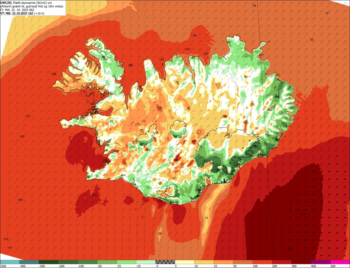Click the teal -500 to -400 legend swatch
This screenshot has height=268, width=350.
(x=10, y=262)
